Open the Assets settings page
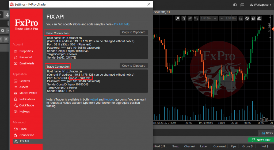This screenshot has height=150, width=274. pos(21,87)
